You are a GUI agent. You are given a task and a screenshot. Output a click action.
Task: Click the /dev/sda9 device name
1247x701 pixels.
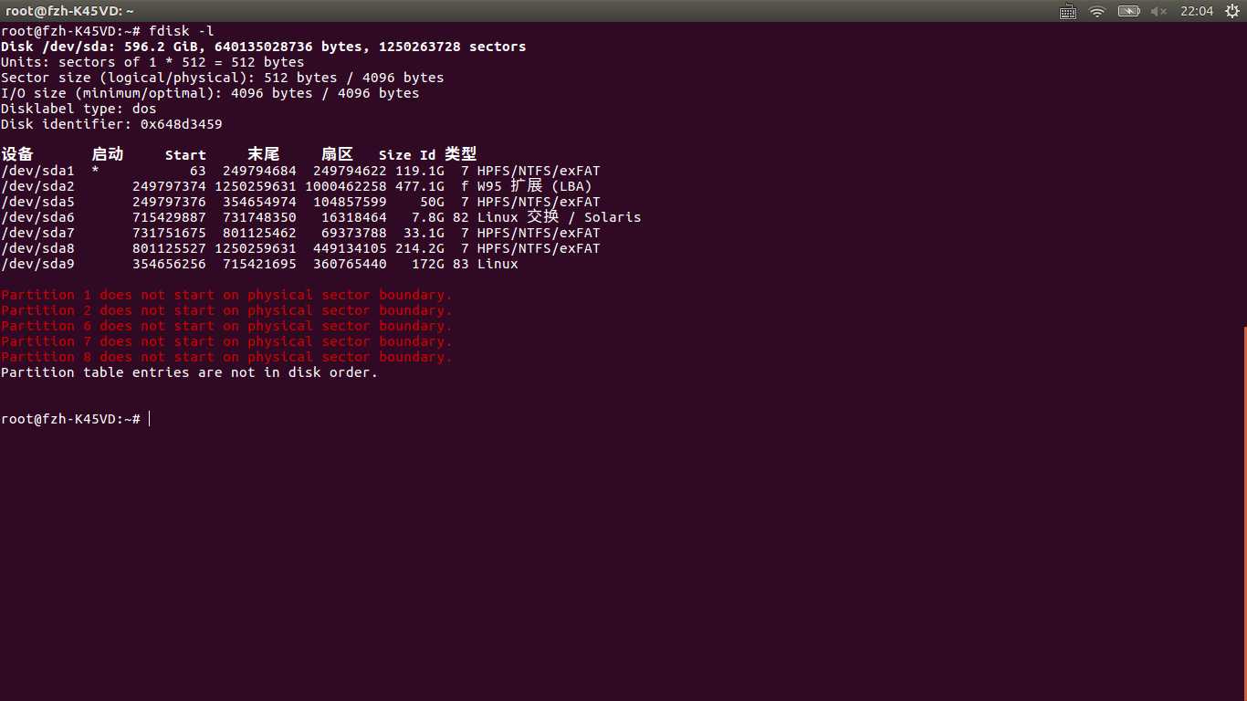pos(37,264)
